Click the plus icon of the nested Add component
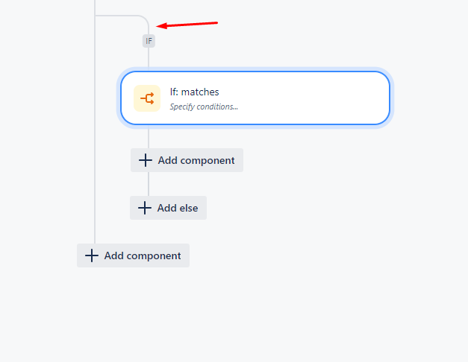The image size is (468, 362). (146, 160)
